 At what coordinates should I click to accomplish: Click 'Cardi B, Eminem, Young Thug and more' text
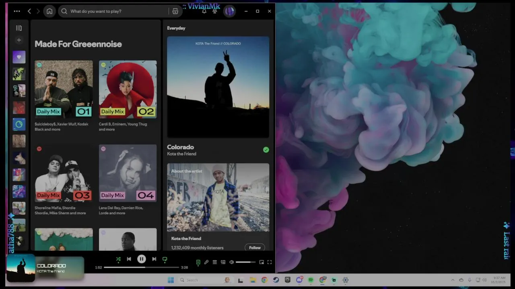(x=123, y=126)
